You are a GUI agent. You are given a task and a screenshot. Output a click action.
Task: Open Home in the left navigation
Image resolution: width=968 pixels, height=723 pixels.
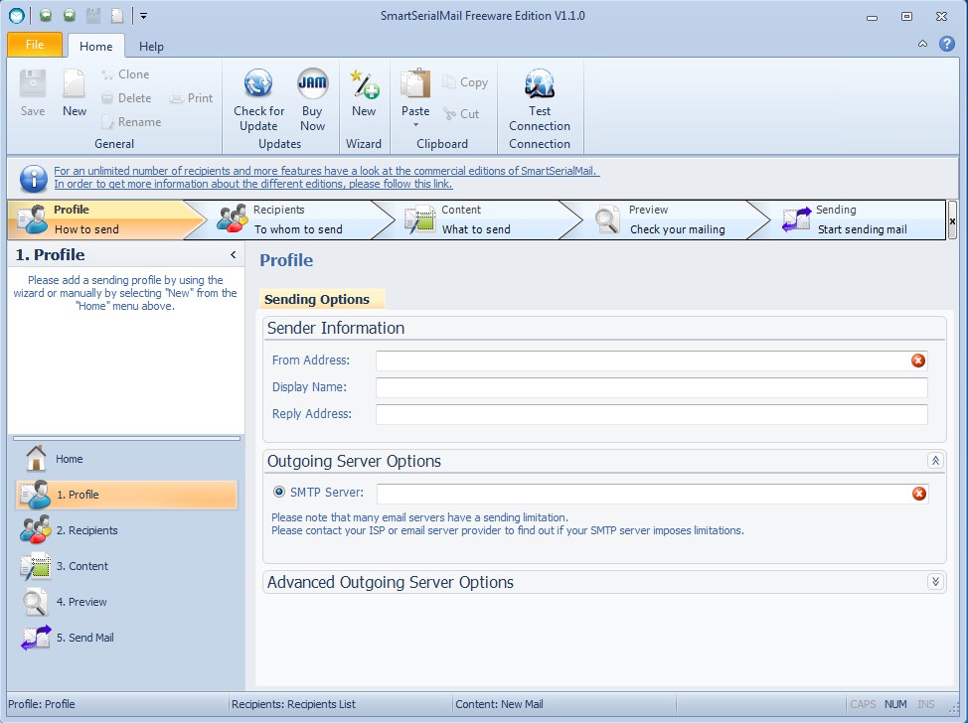tap(69, 459)
